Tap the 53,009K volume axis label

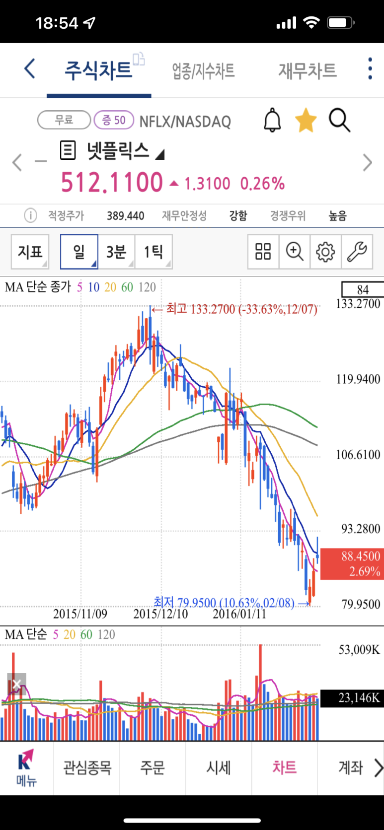359,650
